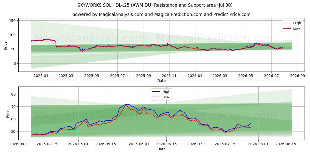310x155 pixels.
Task: Click the blue High line sample in the top legend
Action: [287, 23]
